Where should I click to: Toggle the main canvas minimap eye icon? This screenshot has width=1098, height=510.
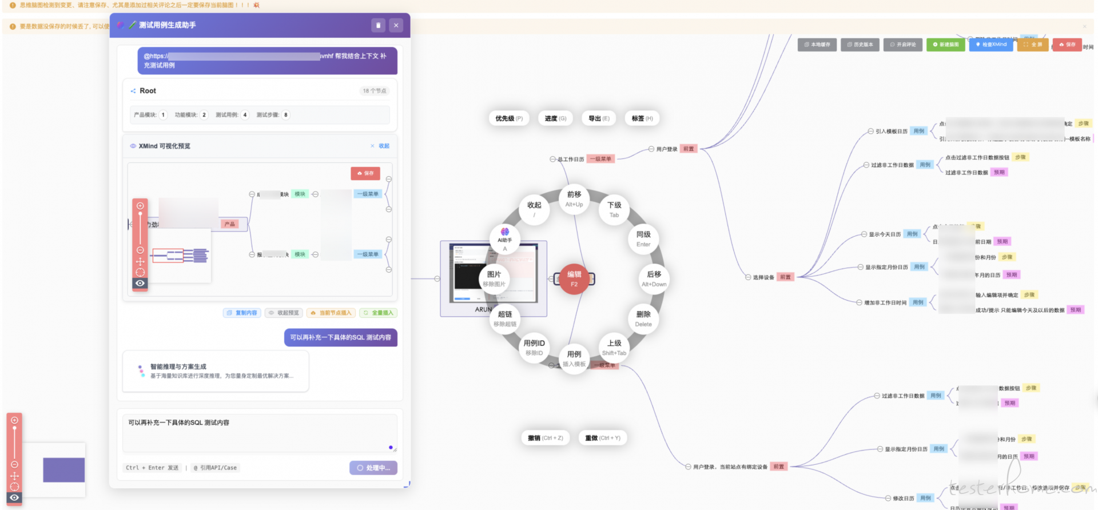coord(15,497)
